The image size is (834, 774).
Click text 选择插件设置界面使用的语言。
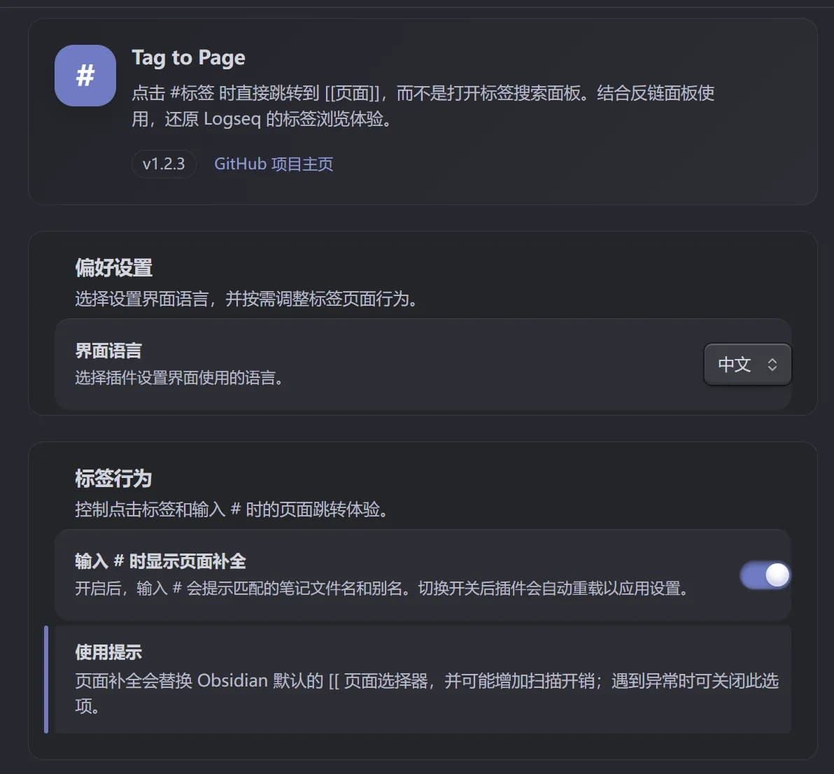(x=180, y=378)
